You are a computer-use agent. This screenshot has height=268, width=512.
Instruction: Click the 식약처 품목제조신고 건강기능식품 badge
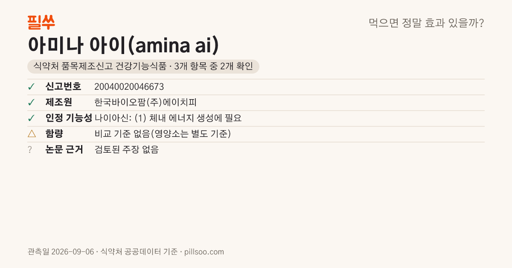(143, 66)
